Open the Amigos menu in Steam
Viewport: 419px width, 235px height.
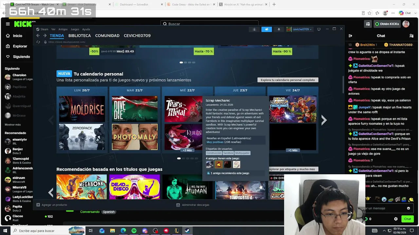(63, 29)
